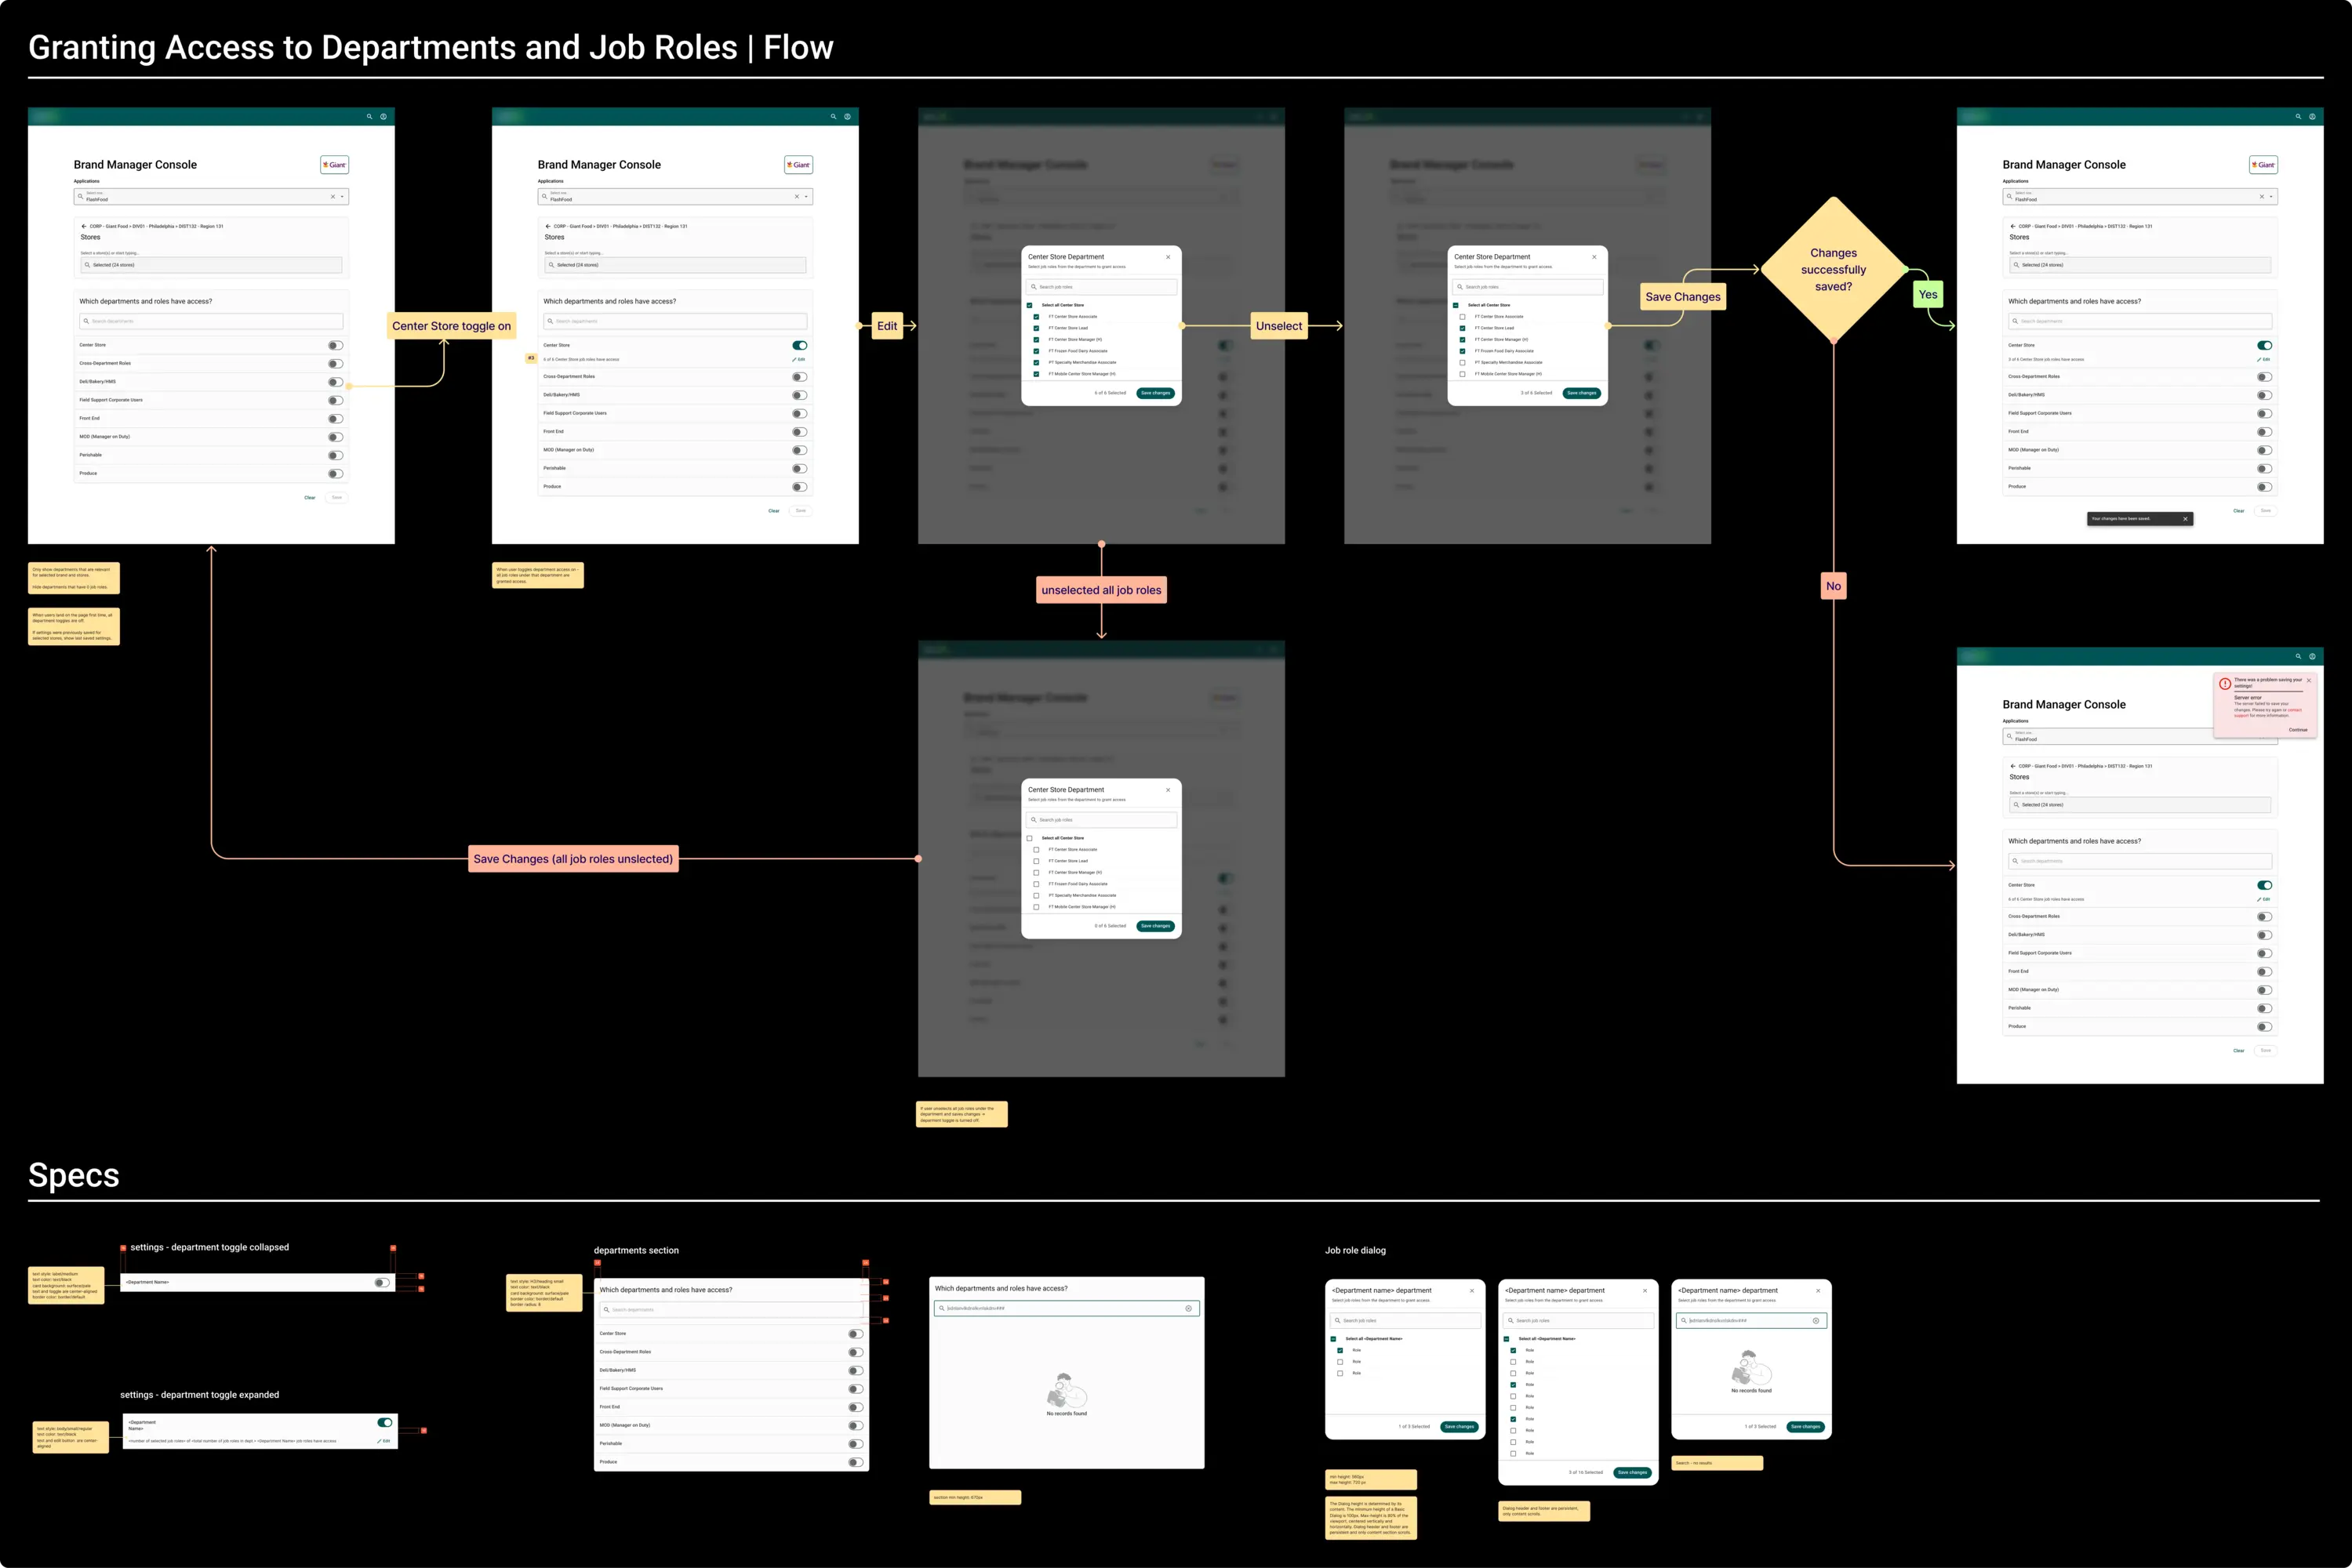Uncheck 'Select all Center Store' in 6 of 6 dialog
The image size is (2352, 1568).
point(1030,305)
